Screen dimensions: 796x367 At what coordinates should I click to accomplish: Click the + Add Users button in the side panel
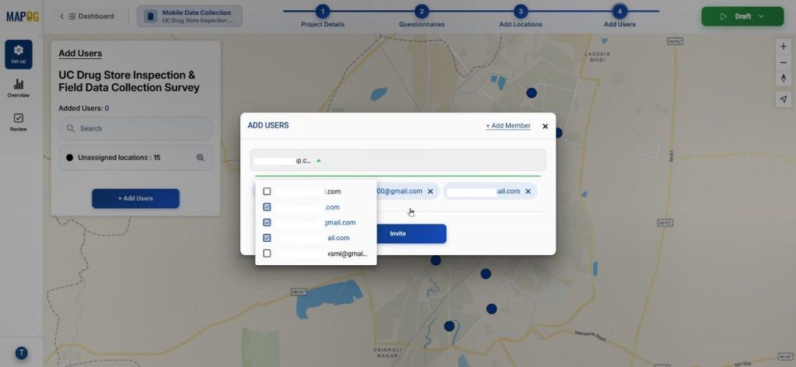(x=135, y=198)
